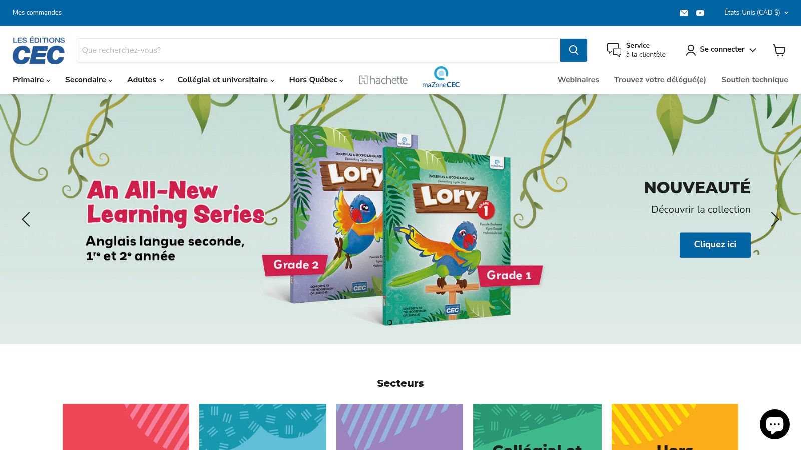Open the Hors Québec menu
This screenshot has width=801, height=450.
coord(316,80)
